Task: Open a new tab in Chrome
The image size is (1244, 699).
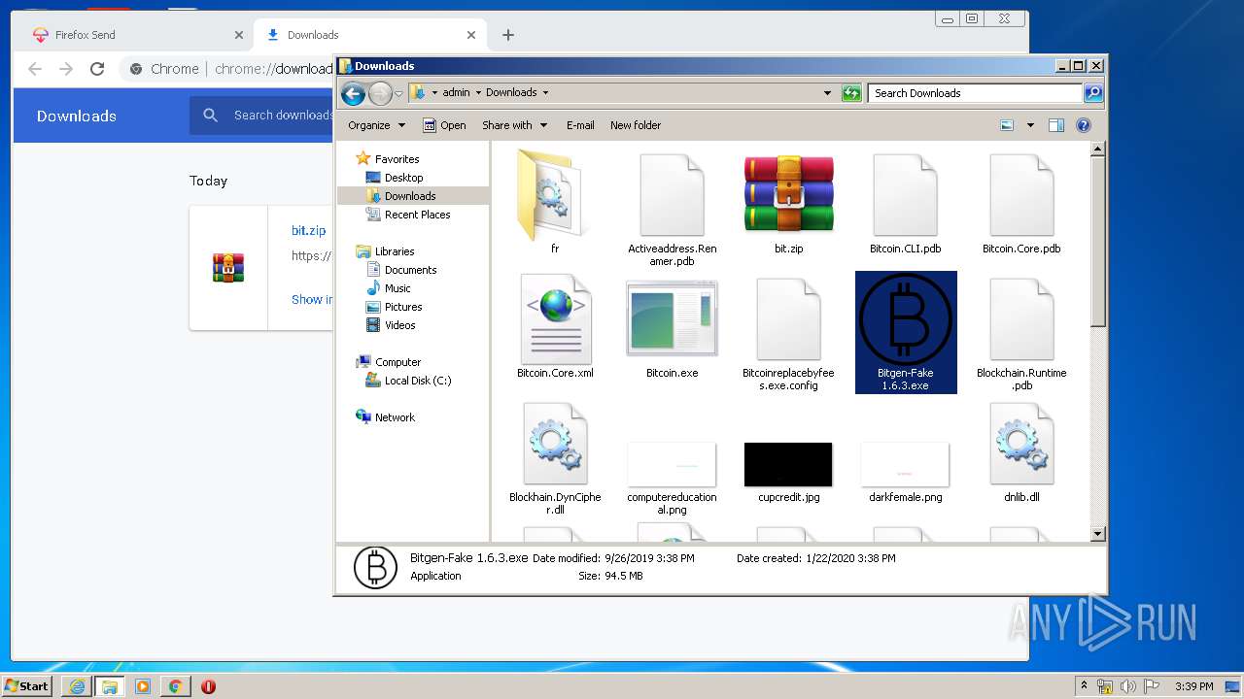Action: point(507,35)
